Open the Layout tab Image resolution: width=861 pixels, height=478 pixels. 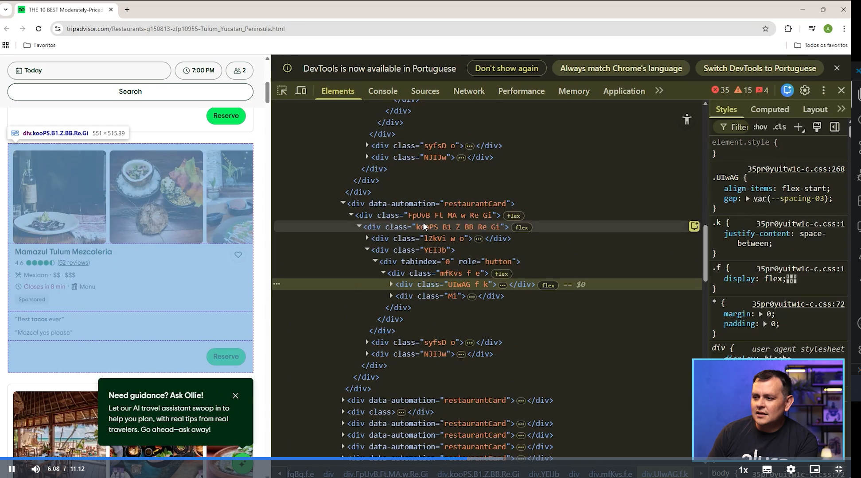[x=815, y=109]
